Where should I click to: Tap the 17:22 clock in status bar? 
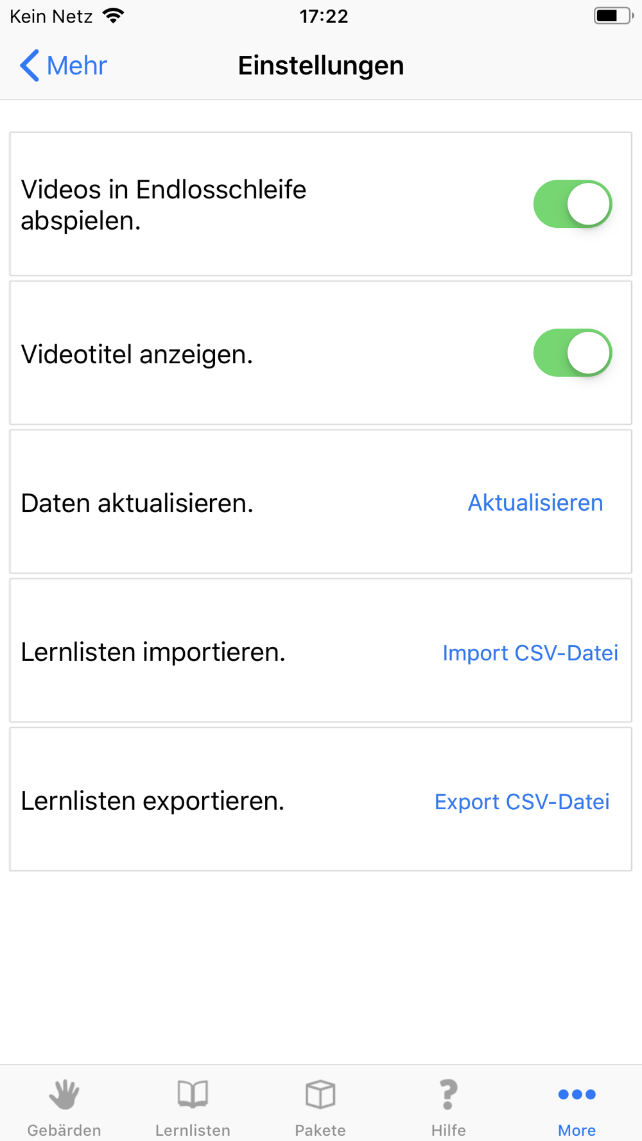(x=324, y=16)
